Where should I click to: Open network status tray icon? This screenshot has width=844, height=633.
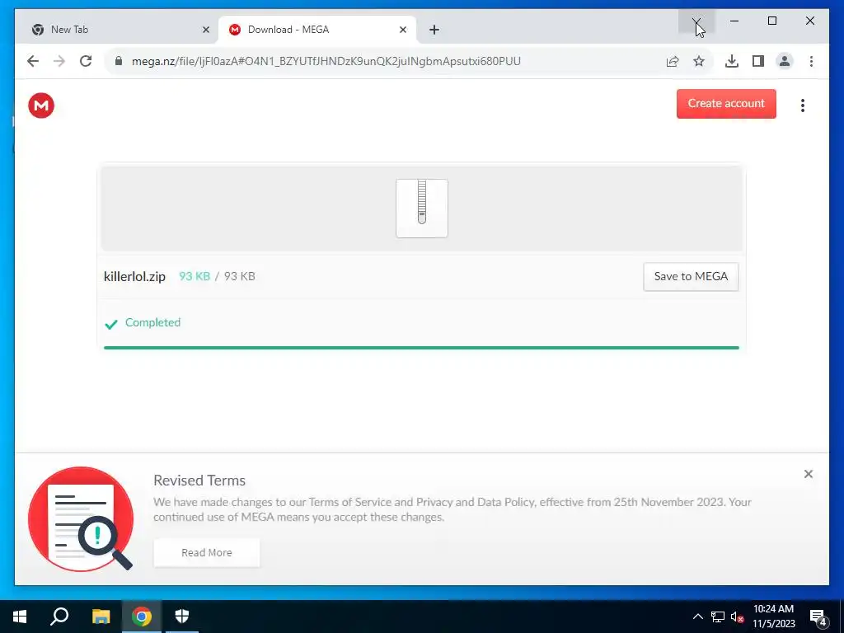click(x=718, y=617)
